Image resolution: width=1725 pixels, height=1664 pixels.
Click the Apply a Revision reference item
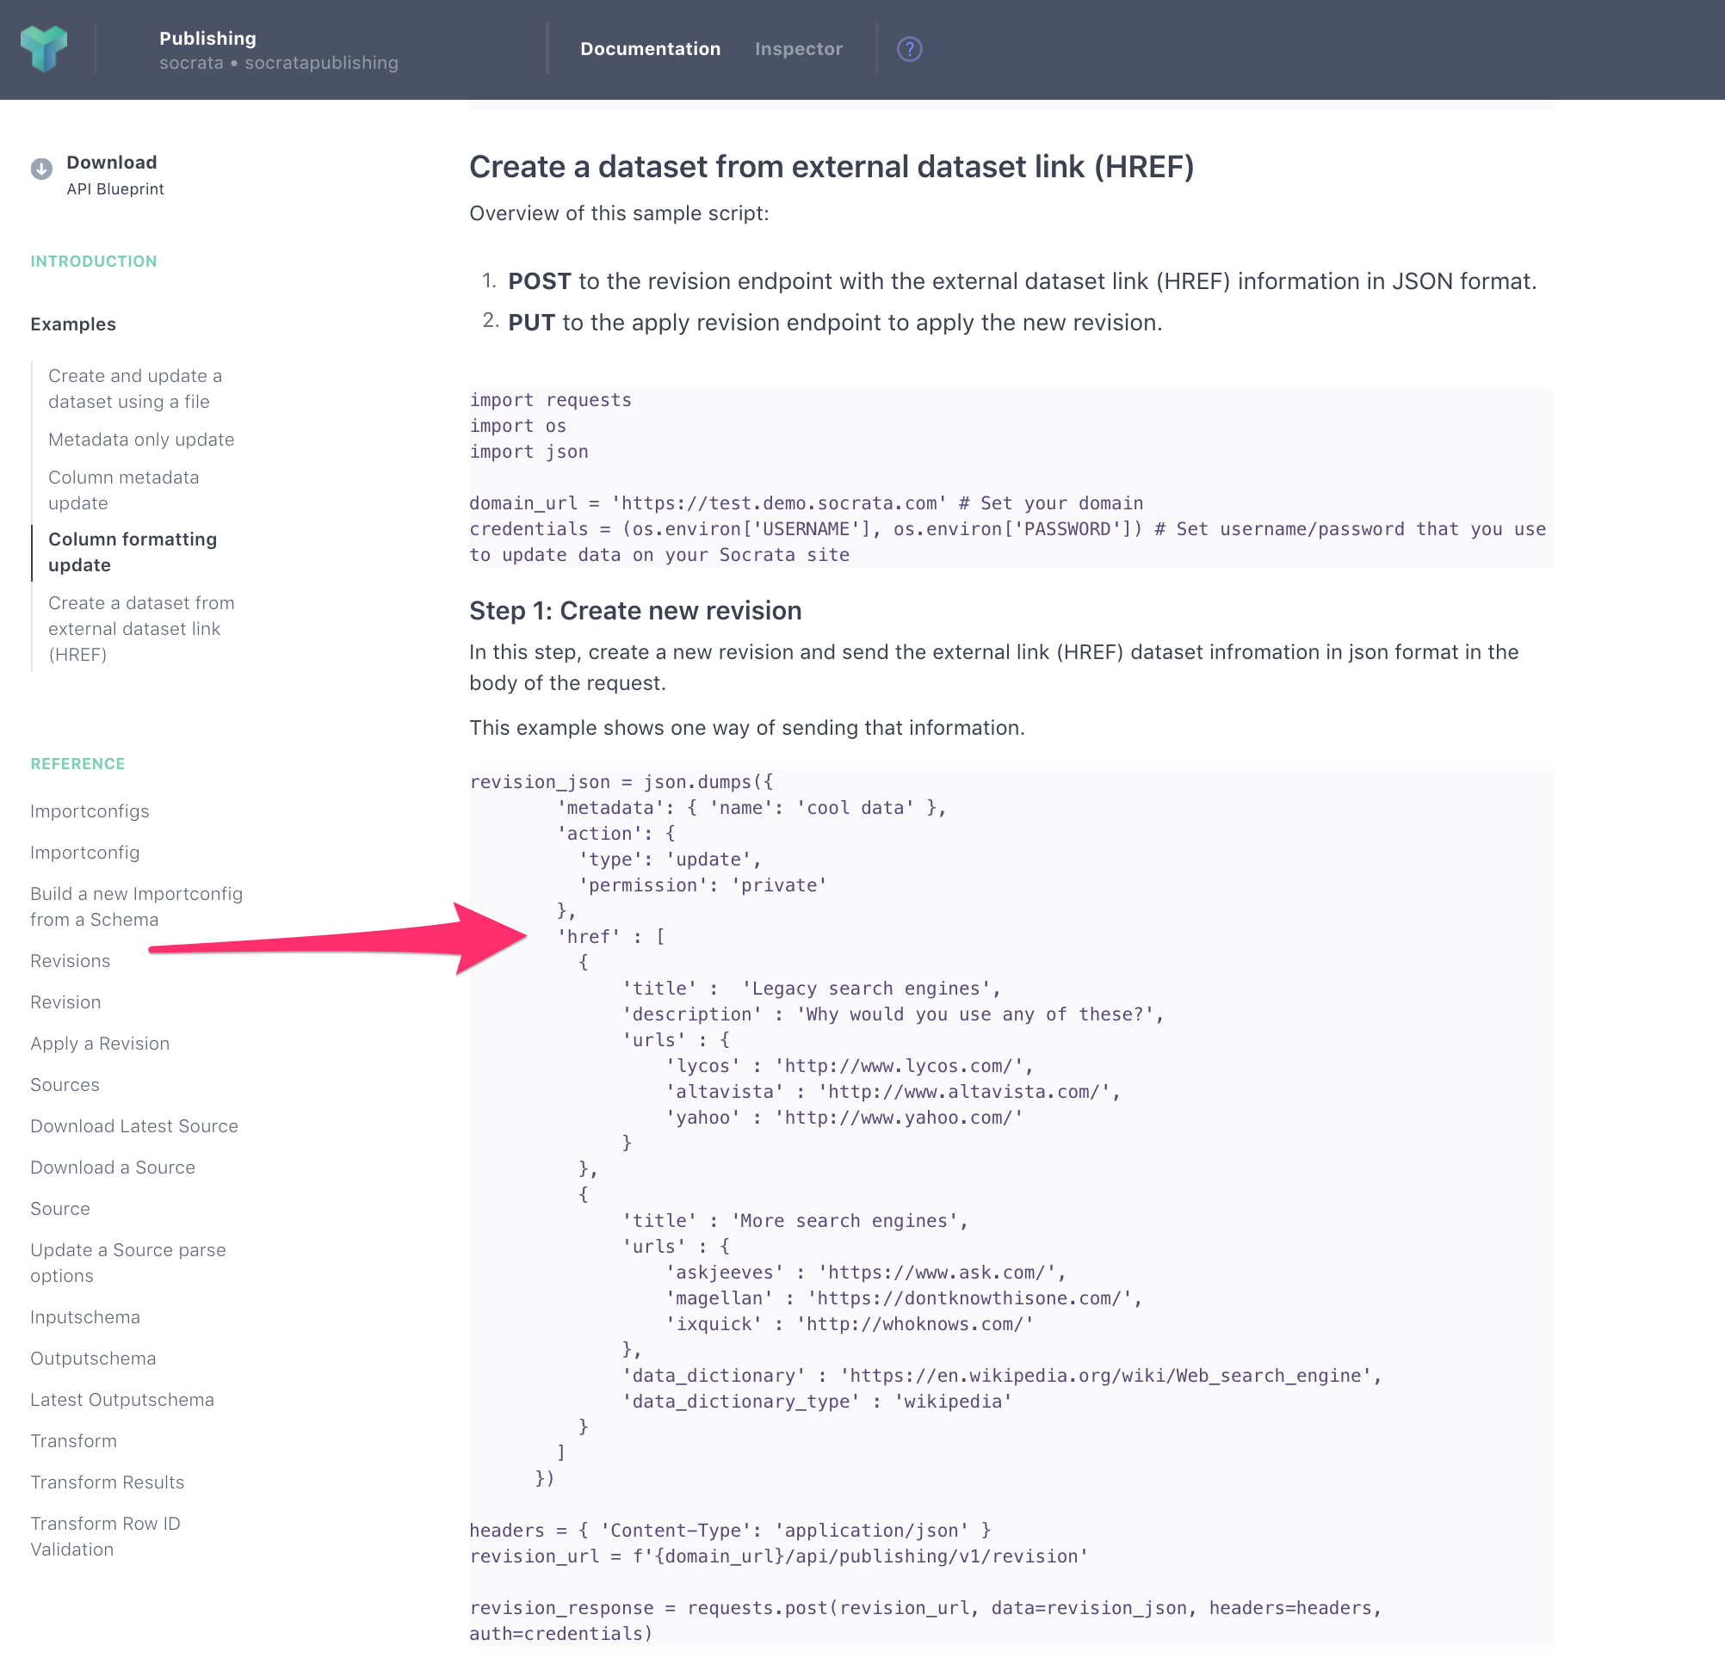click(x=100, y=1042)
